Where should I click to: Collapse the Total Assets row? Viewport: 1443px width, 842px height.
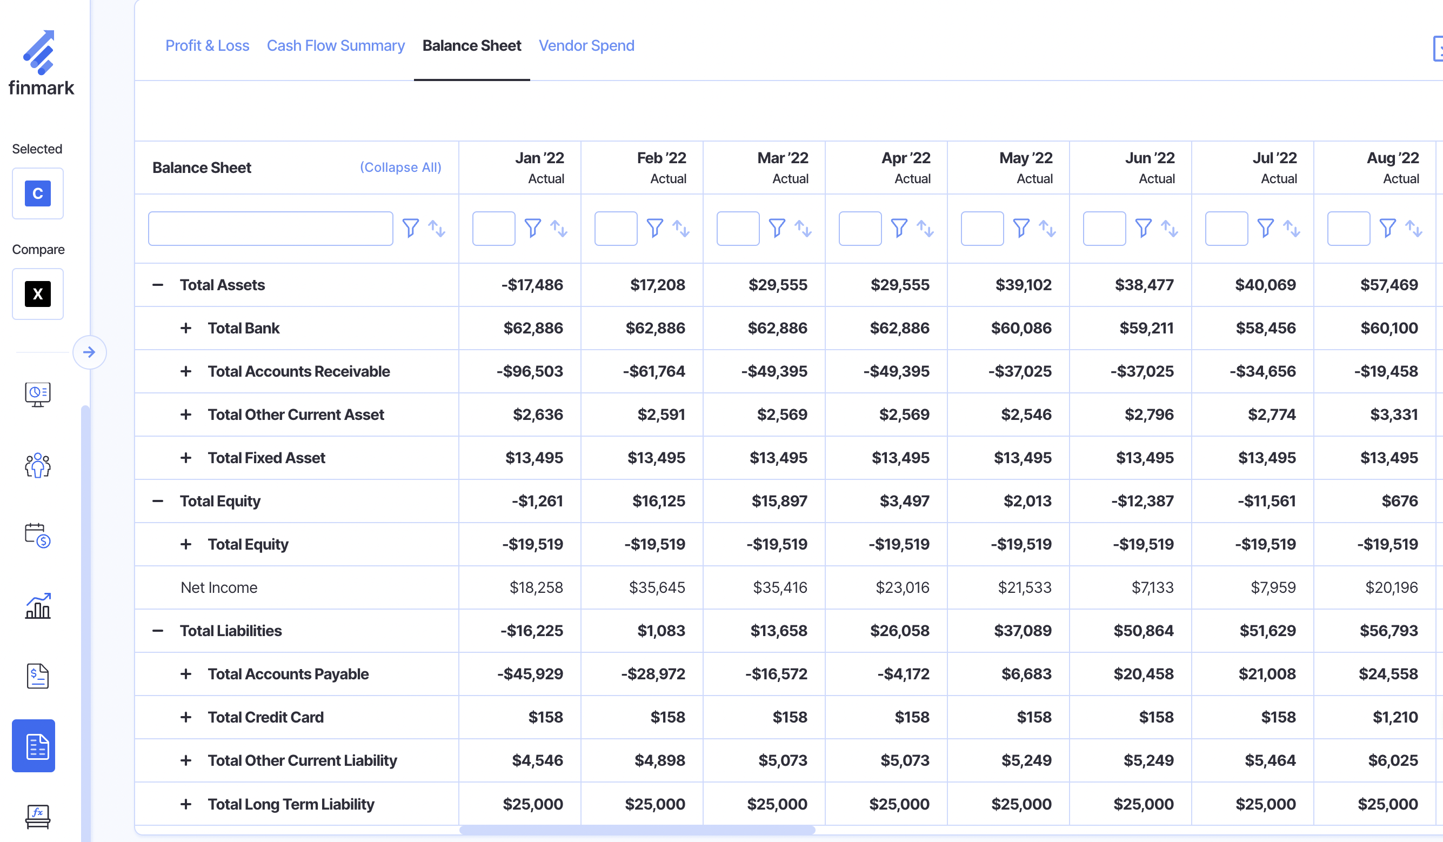pos(158,285)
